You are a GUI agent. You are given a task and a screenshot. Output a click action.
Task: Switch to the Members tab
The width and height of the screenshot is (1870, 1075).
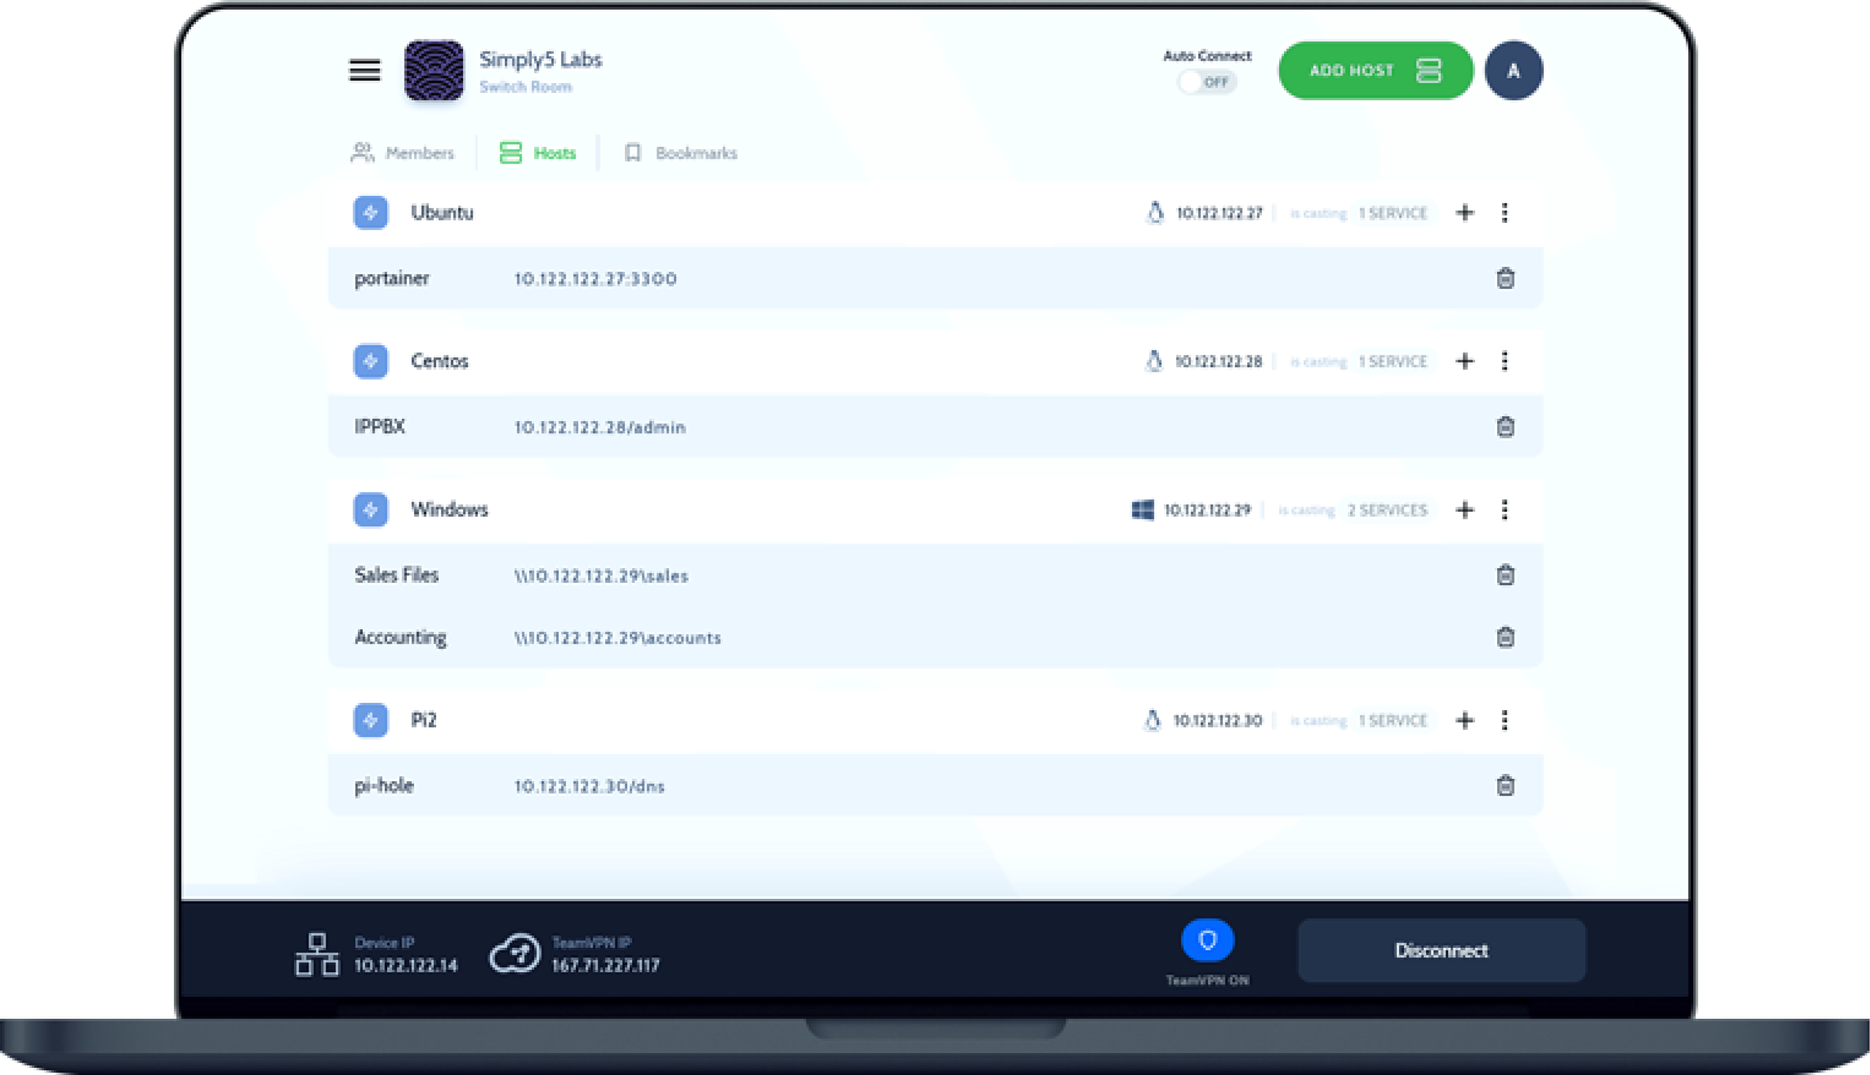pos(403,153)
